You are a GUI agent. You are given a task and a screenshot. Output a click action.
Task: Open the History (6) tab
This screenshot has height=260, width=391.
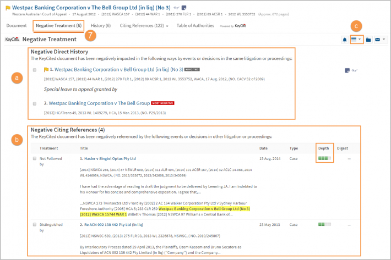tap(100, 26)
